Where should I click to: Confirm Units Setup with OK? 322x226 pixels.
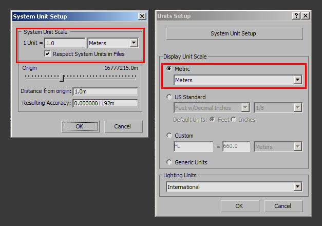click(239, 206)
